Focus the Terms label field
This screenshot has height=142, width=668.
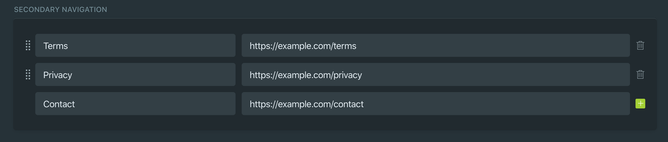click(135, 45)
